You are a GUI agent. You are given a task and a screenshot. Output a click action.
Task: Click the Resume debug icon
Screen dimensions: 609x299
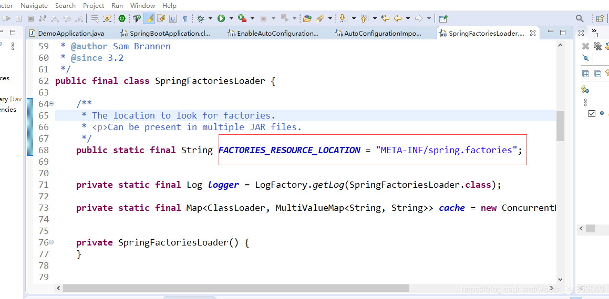pos(7,18)
